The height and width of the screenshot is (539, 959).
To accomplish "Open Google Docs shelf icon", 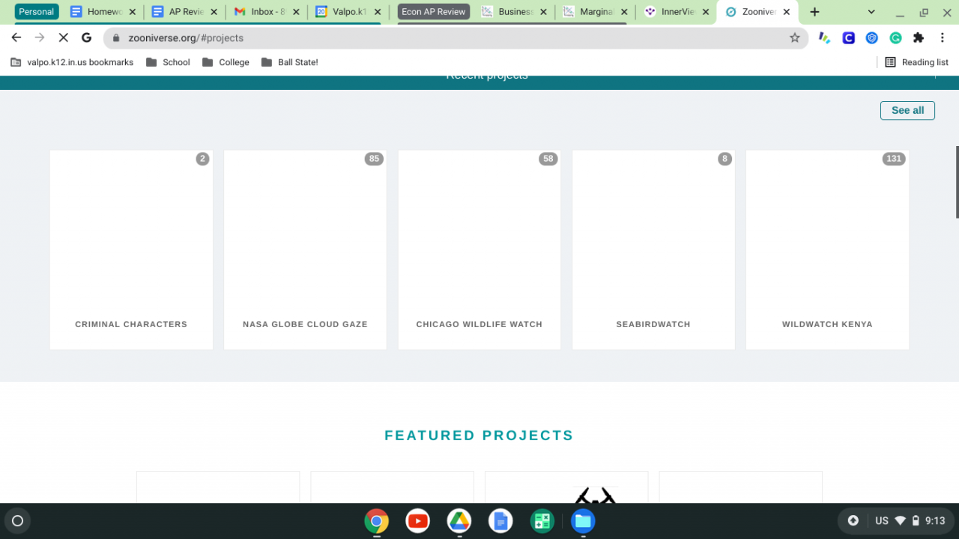I will point(500,521).
